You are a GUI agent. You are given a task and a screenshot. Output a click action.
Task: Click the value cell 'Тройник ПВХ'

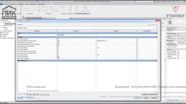tap(76, 35)
